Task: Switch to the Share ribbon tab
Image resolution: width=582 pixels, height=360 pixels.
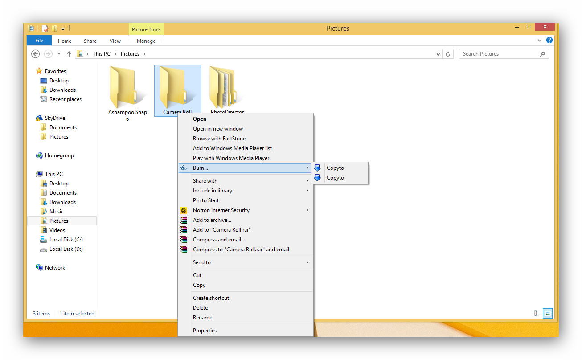Action: (90, 41)
